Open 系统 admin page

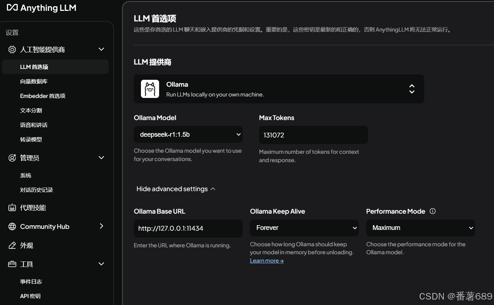[26, 175]
